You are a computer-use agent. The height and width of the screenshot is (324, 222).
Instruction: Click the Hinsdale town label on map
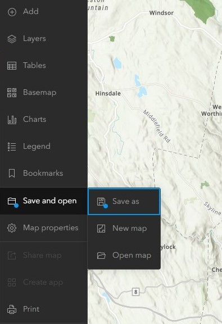click(x=108, y=93)
